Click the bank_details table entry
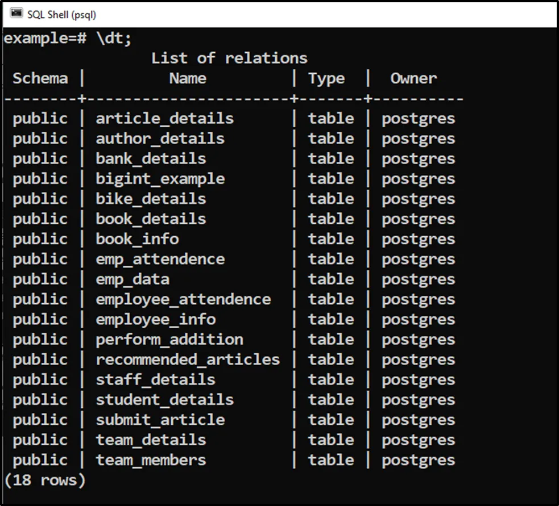 point(151,158)
